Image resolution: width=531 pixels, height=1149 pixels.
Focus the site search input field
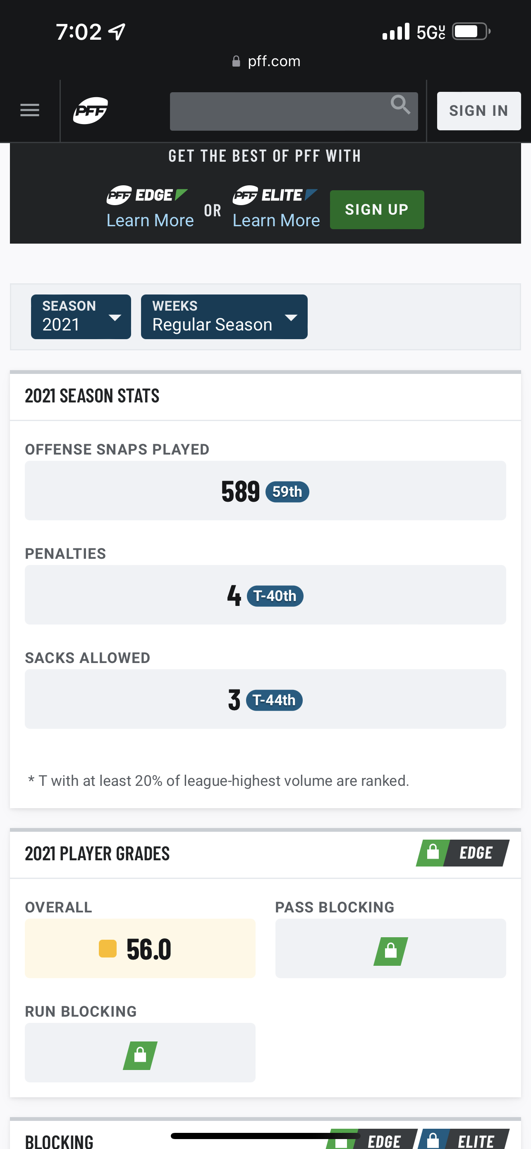[294, 112]
